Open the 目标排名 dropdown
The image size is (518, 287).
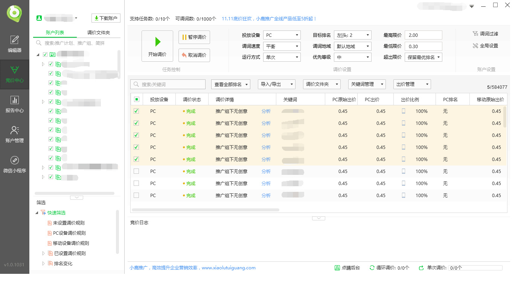point(352,35)
